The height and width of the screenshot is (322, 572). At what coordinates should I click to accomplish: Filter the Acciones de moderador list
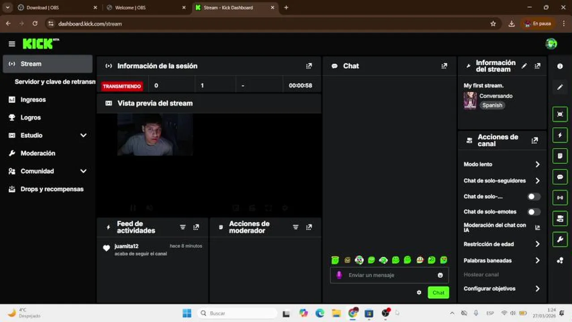[x=295, y=227]
